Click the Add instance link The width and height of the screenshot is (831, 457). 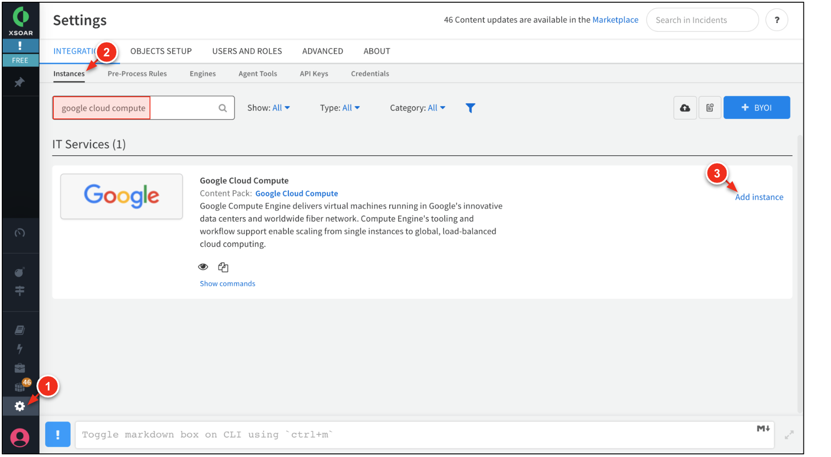[x=759, y=197]
